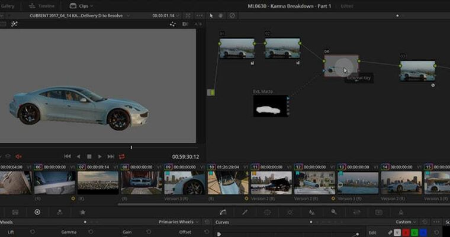
Task: Open the Custom curves dropdown
Action: click(407, 222)
